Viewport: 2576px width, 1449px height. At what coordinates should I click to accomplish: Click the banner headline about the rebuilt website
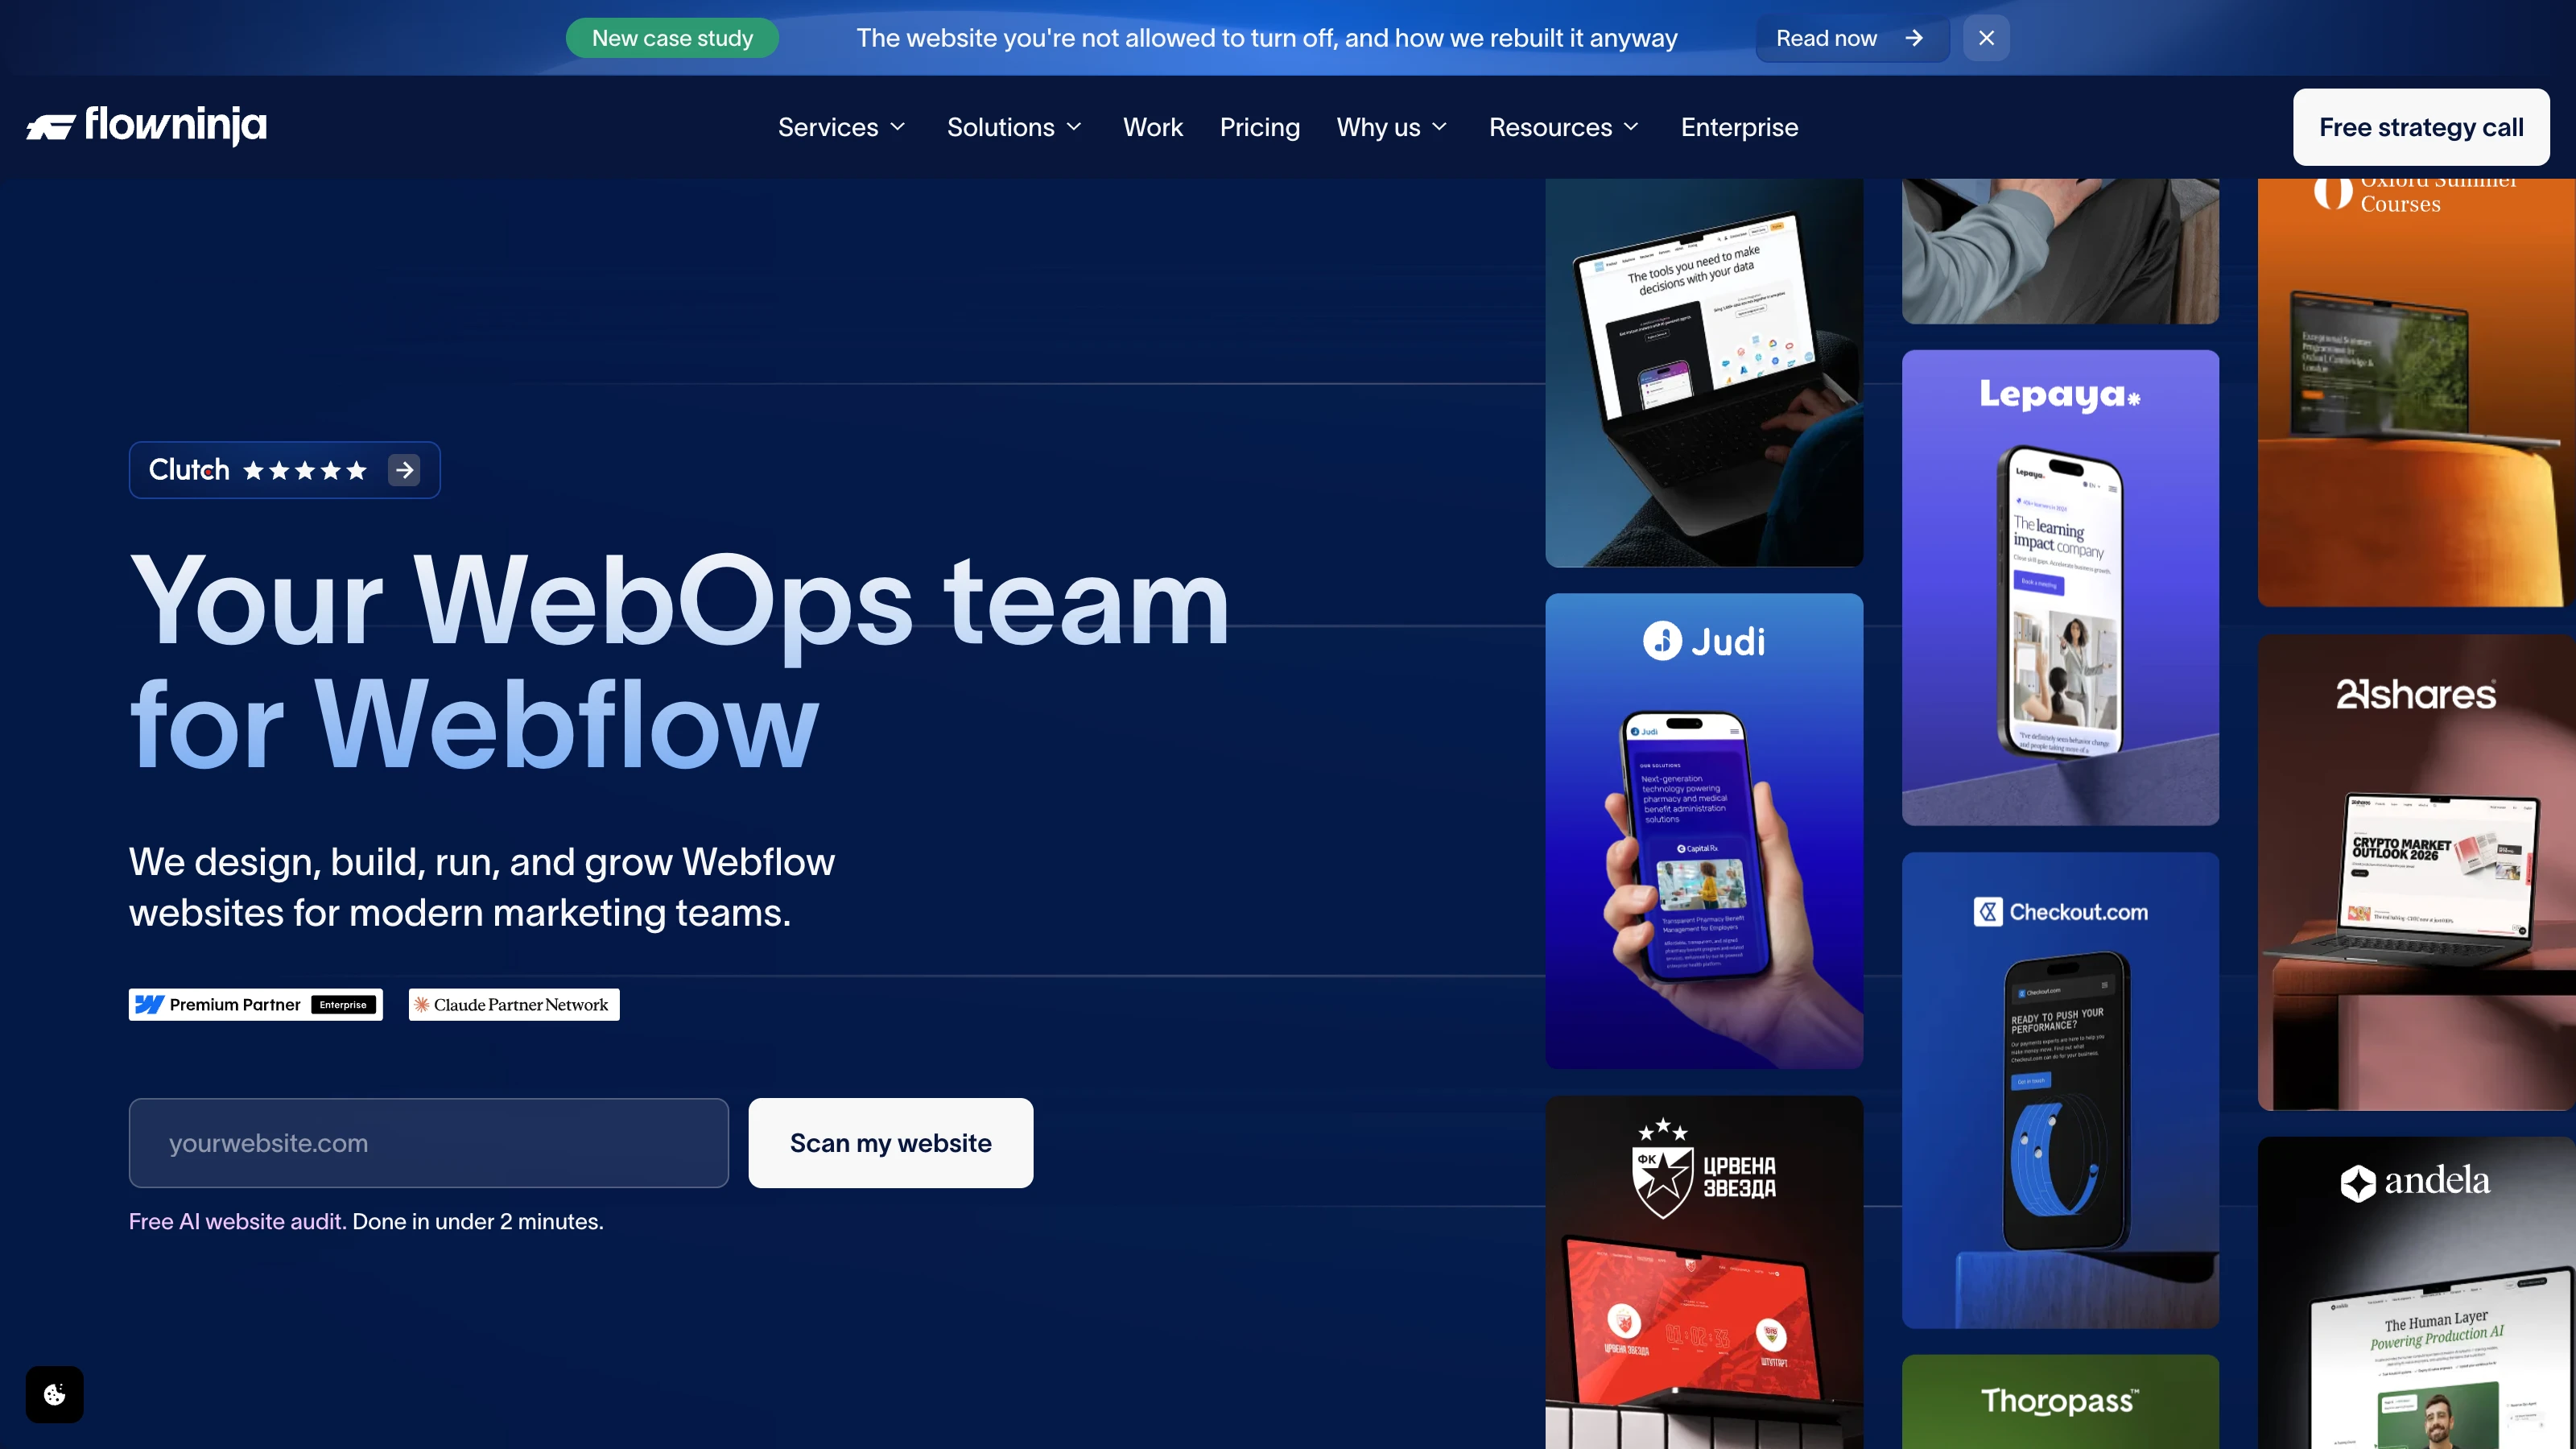click(x=1267, y=38)
